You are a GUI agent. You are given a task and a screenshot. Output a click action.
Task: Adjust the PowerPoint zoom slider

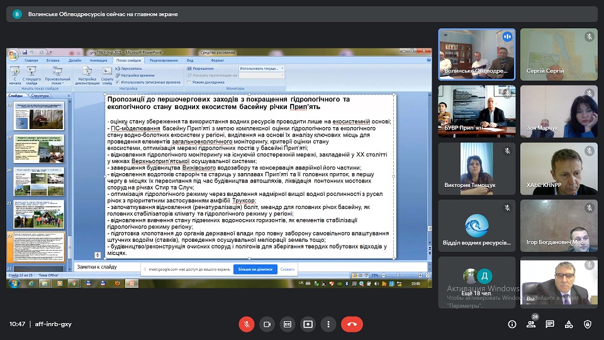coord(398,275)
